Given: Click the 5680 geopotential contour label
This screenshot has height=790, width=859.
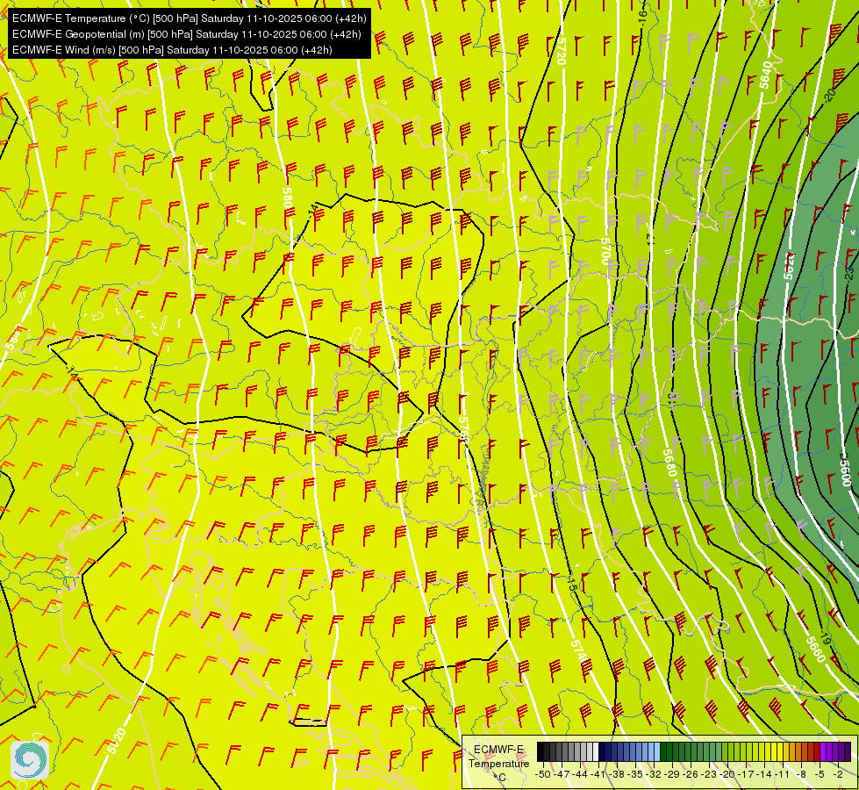Looking at the screenshot, I should click(x=670, y=463).
